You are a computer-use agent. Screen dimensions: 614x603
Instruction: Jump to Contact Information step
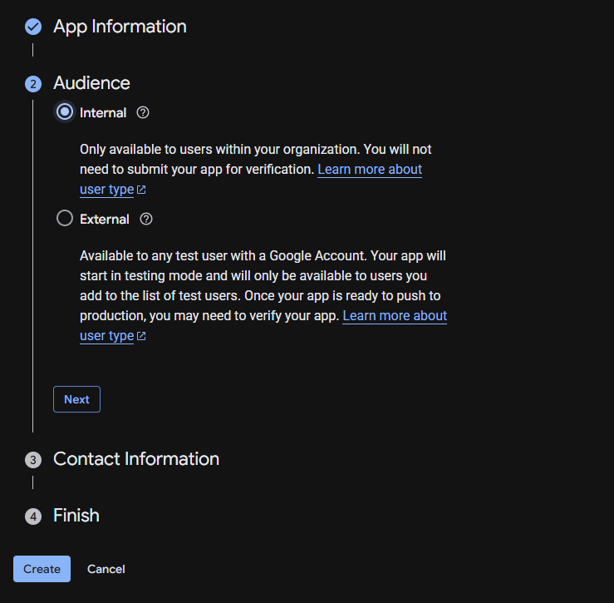[136, 459]
